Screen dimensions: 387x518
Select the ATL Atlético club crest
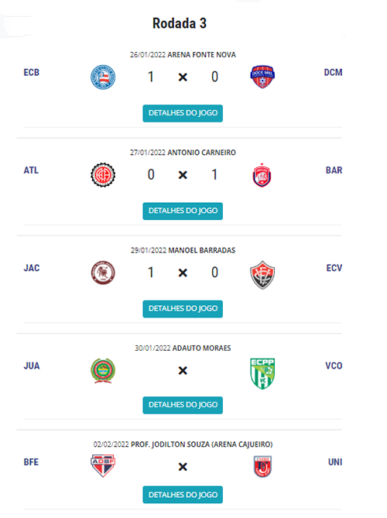pos(103,175)
